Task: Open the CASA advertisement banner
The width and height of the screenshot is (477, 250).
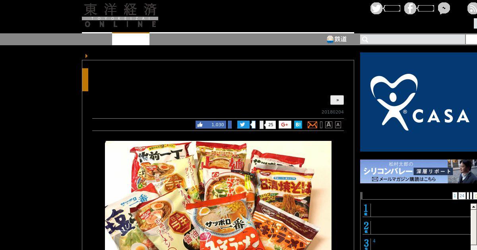Action: tap(419, 102)
